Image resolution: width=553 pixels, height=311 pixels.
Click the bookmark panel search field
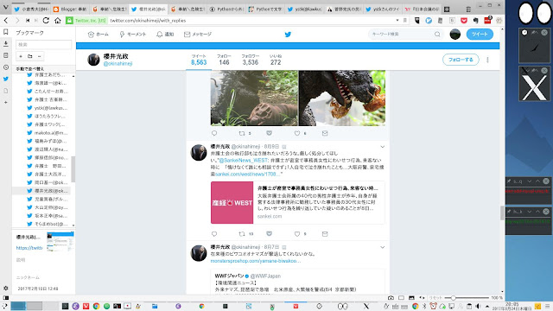point(44,44)
